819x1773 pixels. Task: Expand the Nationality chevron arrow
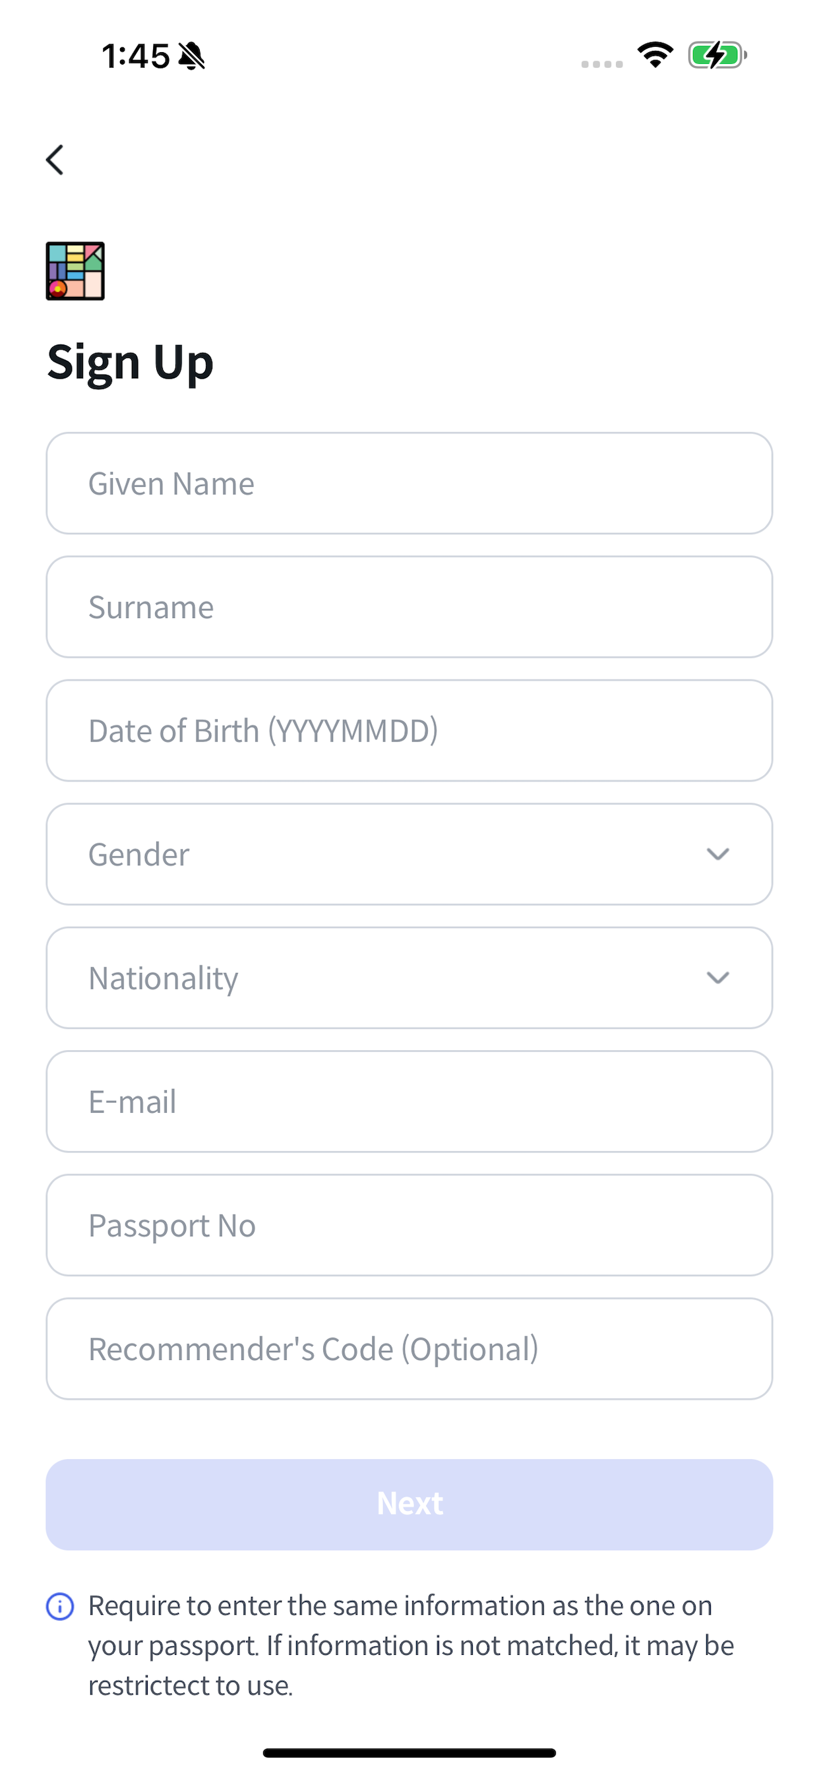tap(718, 978)
